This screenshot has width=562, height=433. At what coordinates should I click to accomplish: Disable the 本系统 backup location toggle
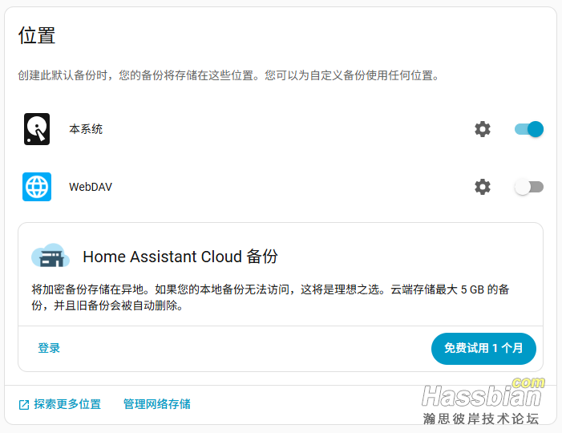pyautogui.click(x=529, y=129)
